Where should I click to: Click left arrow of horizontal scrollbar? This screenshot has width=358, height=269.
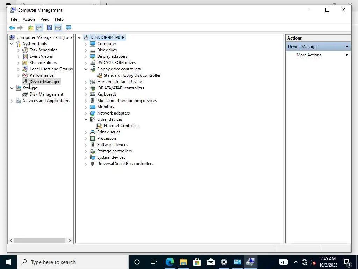click(11, 240)
